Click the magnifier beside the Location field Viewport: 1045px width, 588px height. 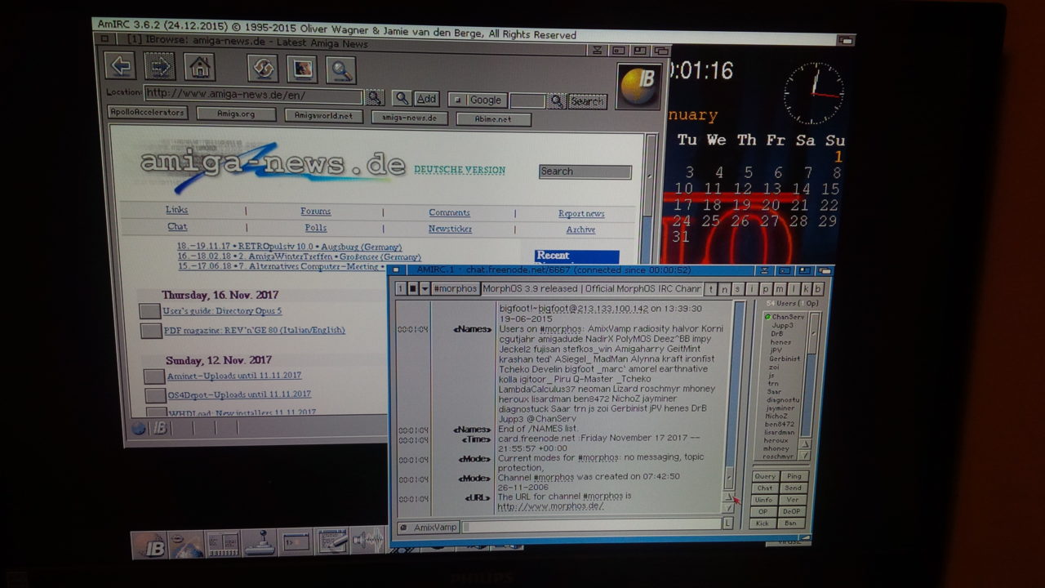pyautogui.click(x=375, y=97)
